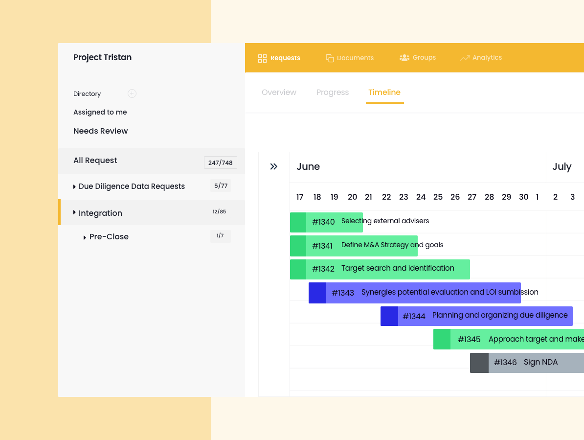584x440 pixels.
Task: Select June 24 in timeline header
Action: 421,197
